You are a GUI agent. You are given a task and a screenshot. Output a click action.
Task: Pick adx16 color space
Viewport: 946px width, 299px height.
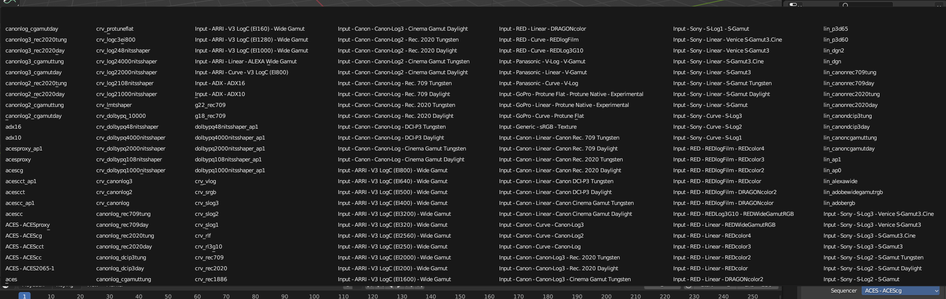pos(13,127)
